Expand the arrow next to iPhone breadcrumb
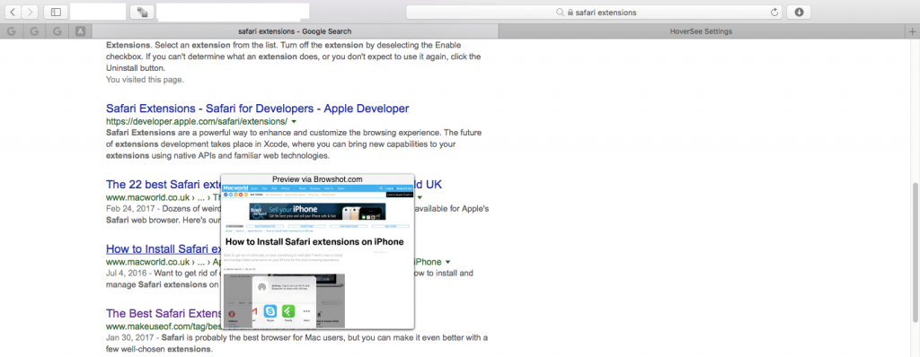 pos(448,262)
